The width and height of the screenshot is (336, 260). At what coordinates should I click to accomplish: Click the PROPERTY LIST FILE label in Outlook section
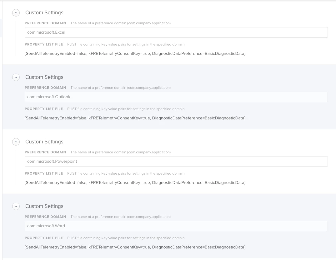point(44,109)
